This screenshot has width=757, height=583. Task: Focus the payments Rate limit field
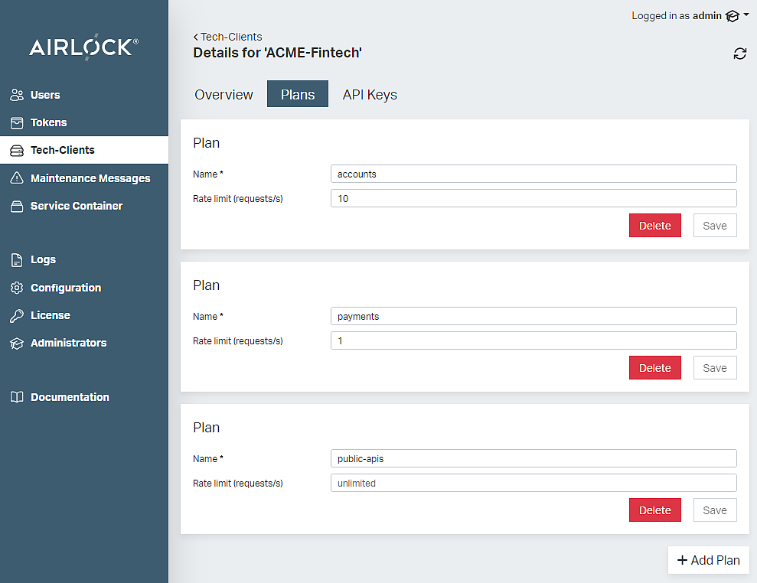(533, 340)
